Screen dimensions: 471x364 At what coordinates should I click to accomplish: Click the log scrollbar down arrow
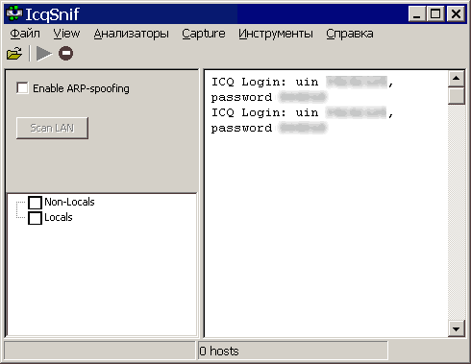click(457, 328)
